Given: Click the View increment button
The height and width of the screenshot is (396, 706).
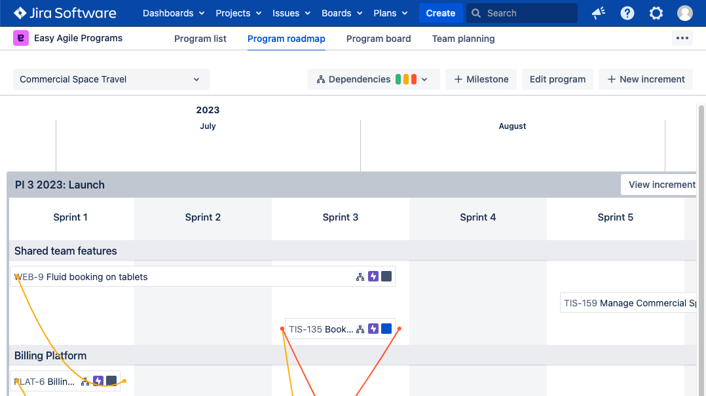Looking at the screenshot, I should point(662,185).
